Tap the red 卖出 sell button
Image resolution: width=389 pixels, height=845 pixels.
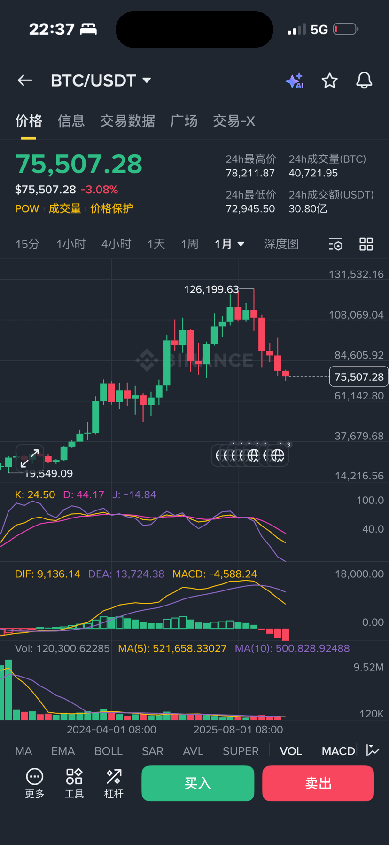318,783
